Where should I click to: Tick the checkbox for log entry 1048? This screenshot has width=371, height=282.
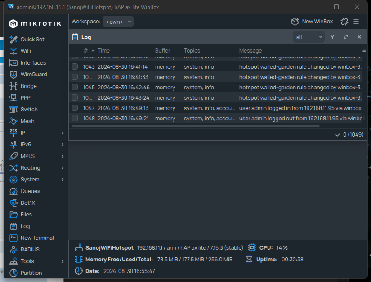[x=75, y=119]
